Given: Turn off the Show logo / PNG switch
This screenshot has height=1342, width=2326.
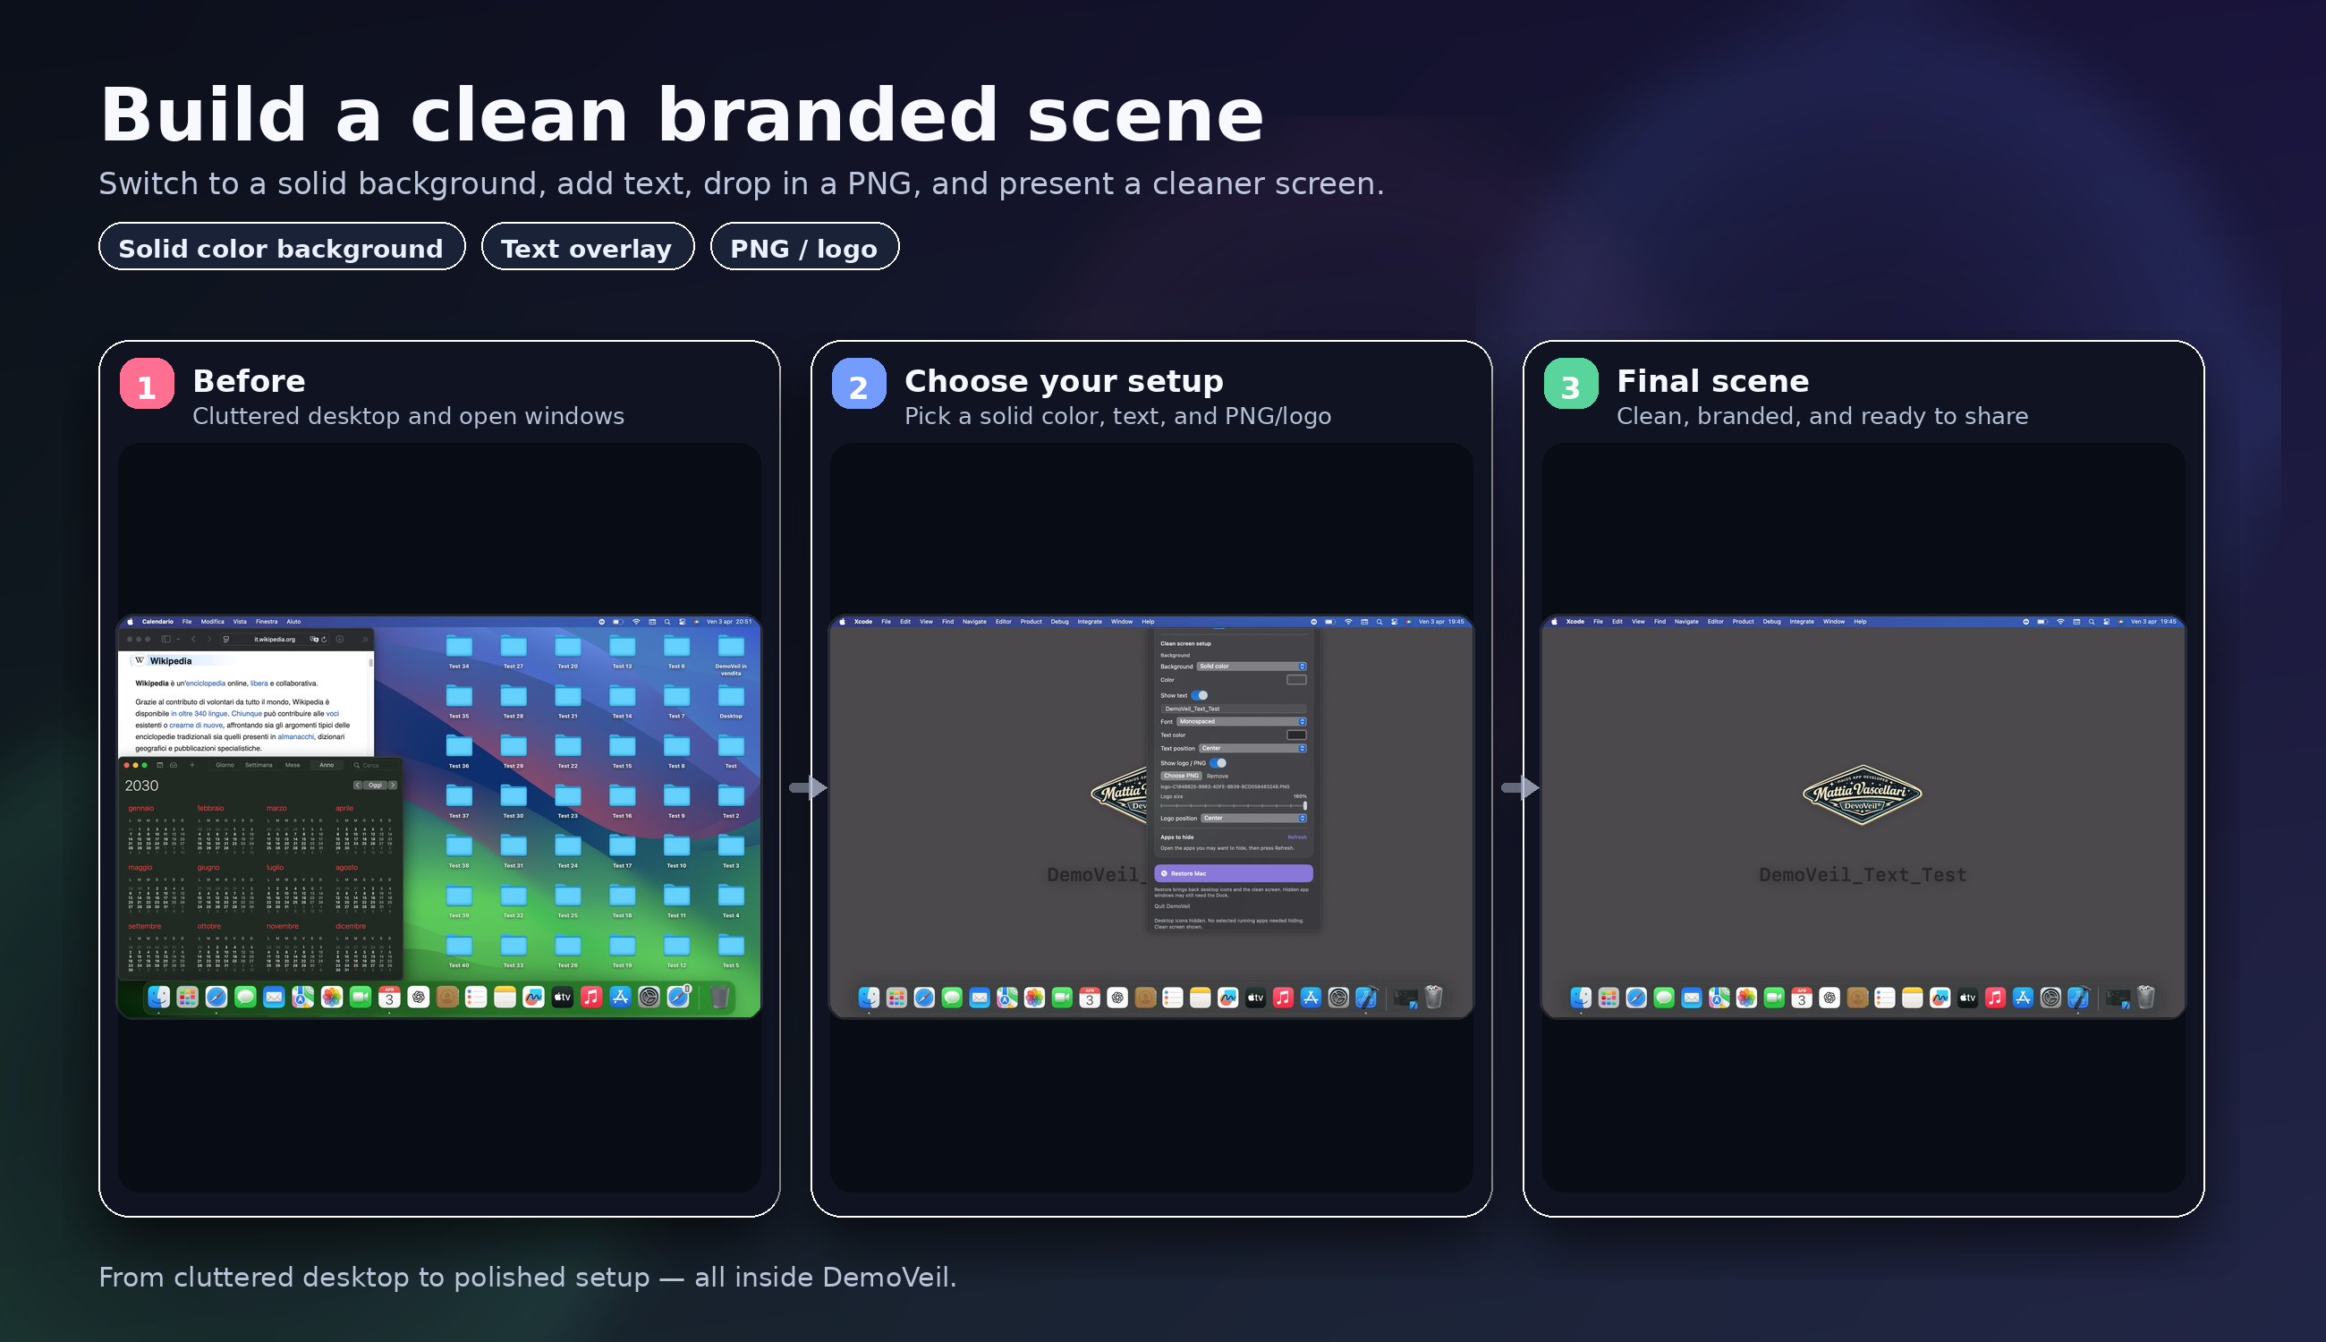Looking at the screenshot, I should click(x=1218, y=763).
